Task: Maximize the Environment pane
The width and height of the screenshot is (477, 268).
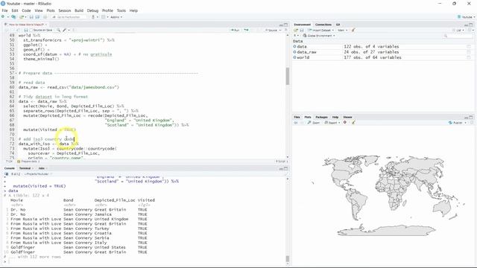Action: (471, 25)
